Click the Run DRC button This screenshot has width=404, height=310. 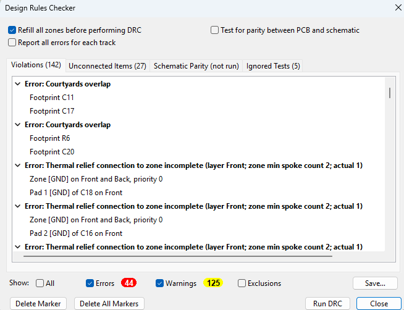pyautogui.click(x=328, y=303)
